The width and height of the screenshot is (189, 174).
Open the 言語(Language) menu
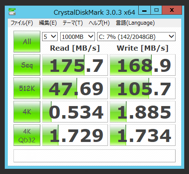coord(135,23)
